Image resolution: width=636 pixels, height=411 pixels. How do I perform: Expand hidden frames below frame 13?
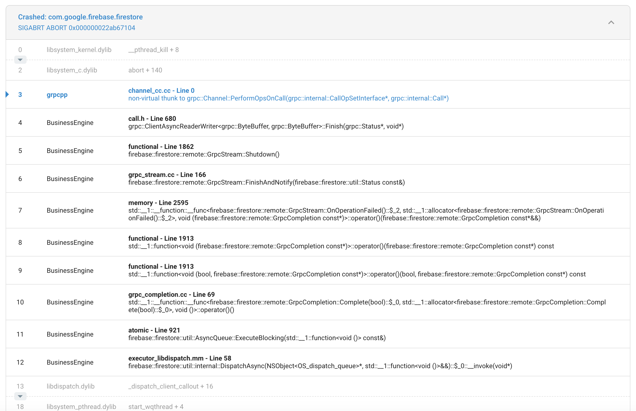click(x=20, y=396)
